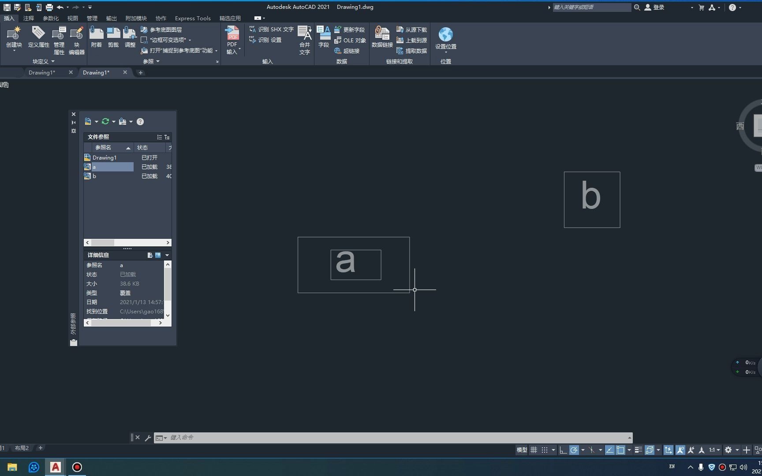
Task: Click the details panel vertical scrollbar thumb
Action: (x=168, y=285)
